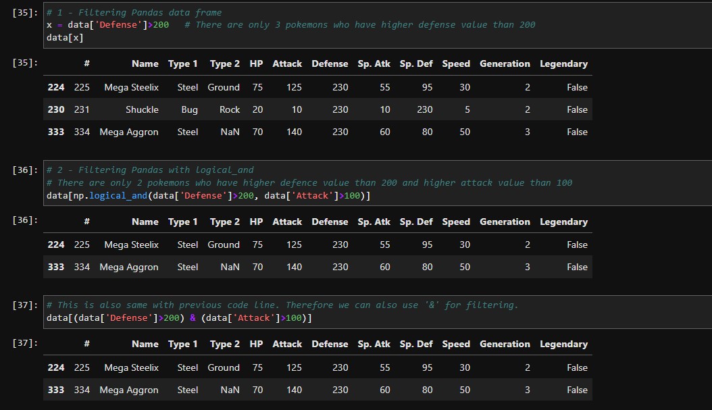Click 'Mega Steelix' in output 37 table
This screenshot has height=410, width=712.
click(131, 367)
